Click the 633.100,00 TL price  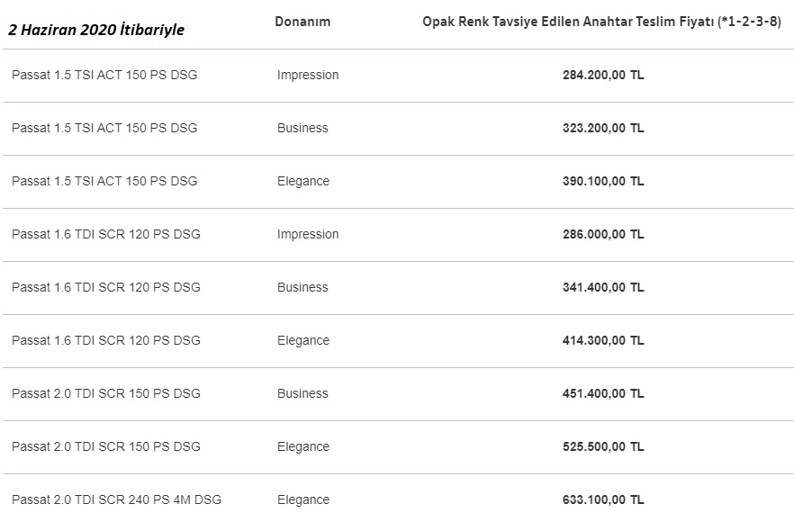coord(603,499)
